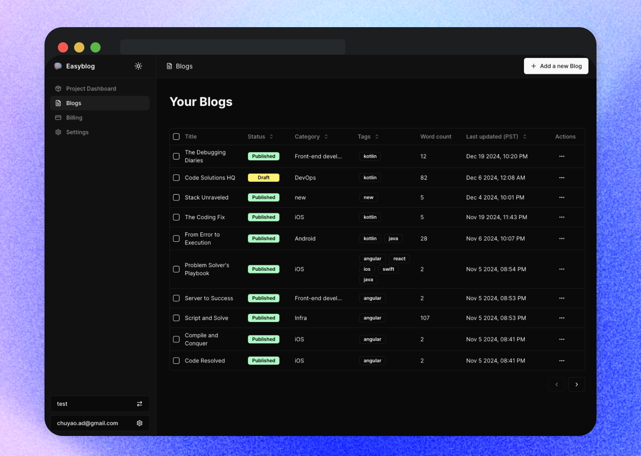Click Add a new Blog button

pyautogui.click(x=556, y=66)
